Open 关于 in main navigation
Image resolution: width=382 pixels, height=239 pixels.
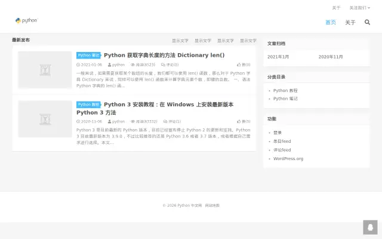tap(350, 23)
